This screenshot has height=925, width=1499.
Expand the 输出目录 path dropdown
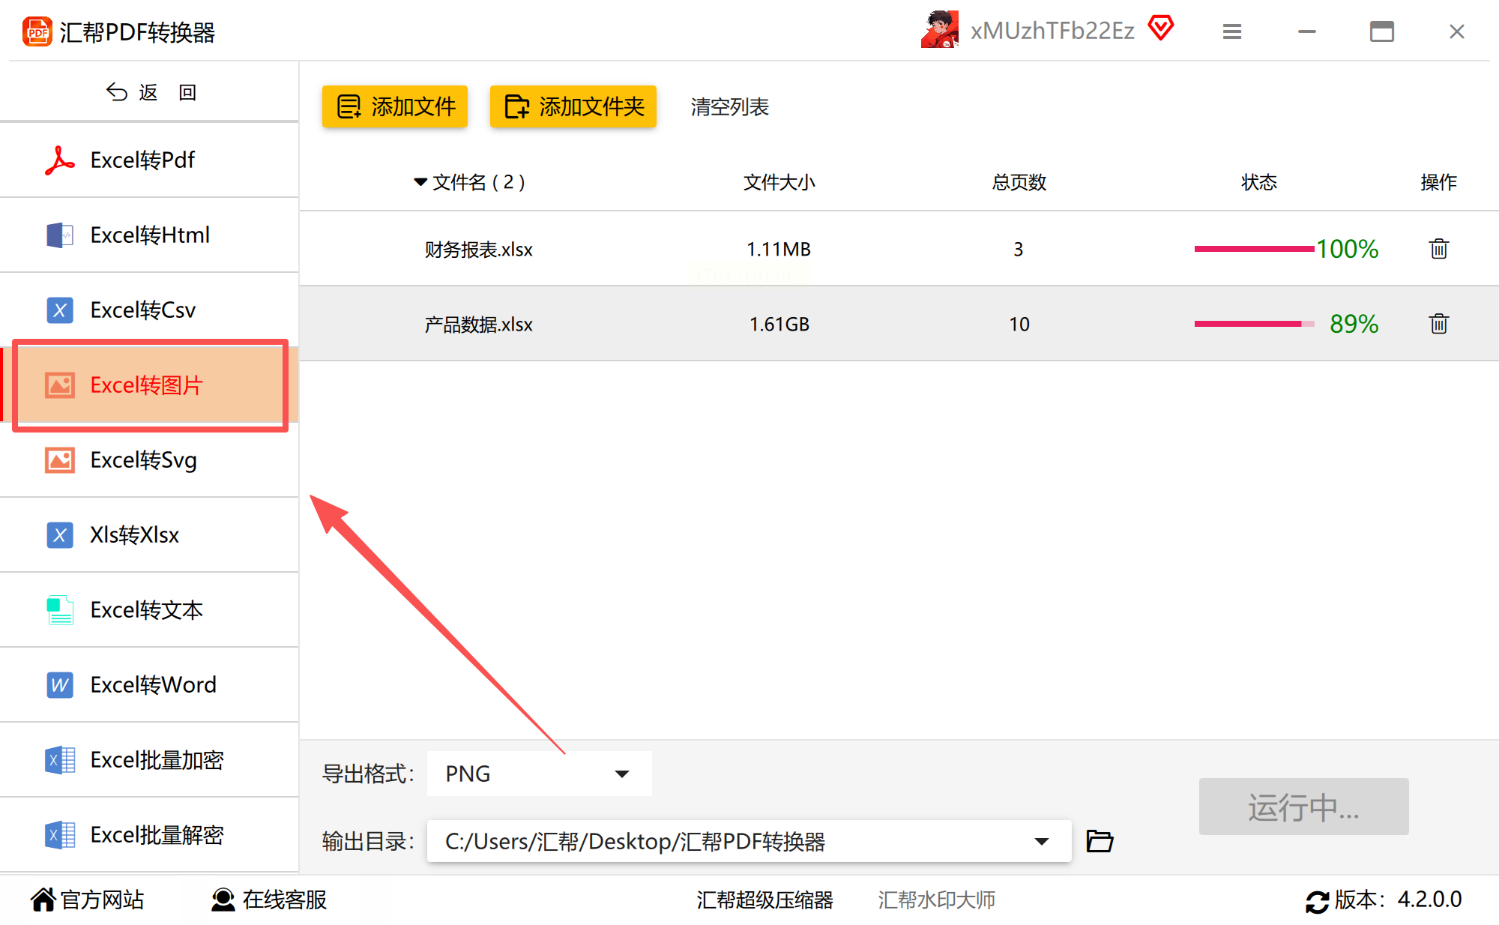point(1041,841)
